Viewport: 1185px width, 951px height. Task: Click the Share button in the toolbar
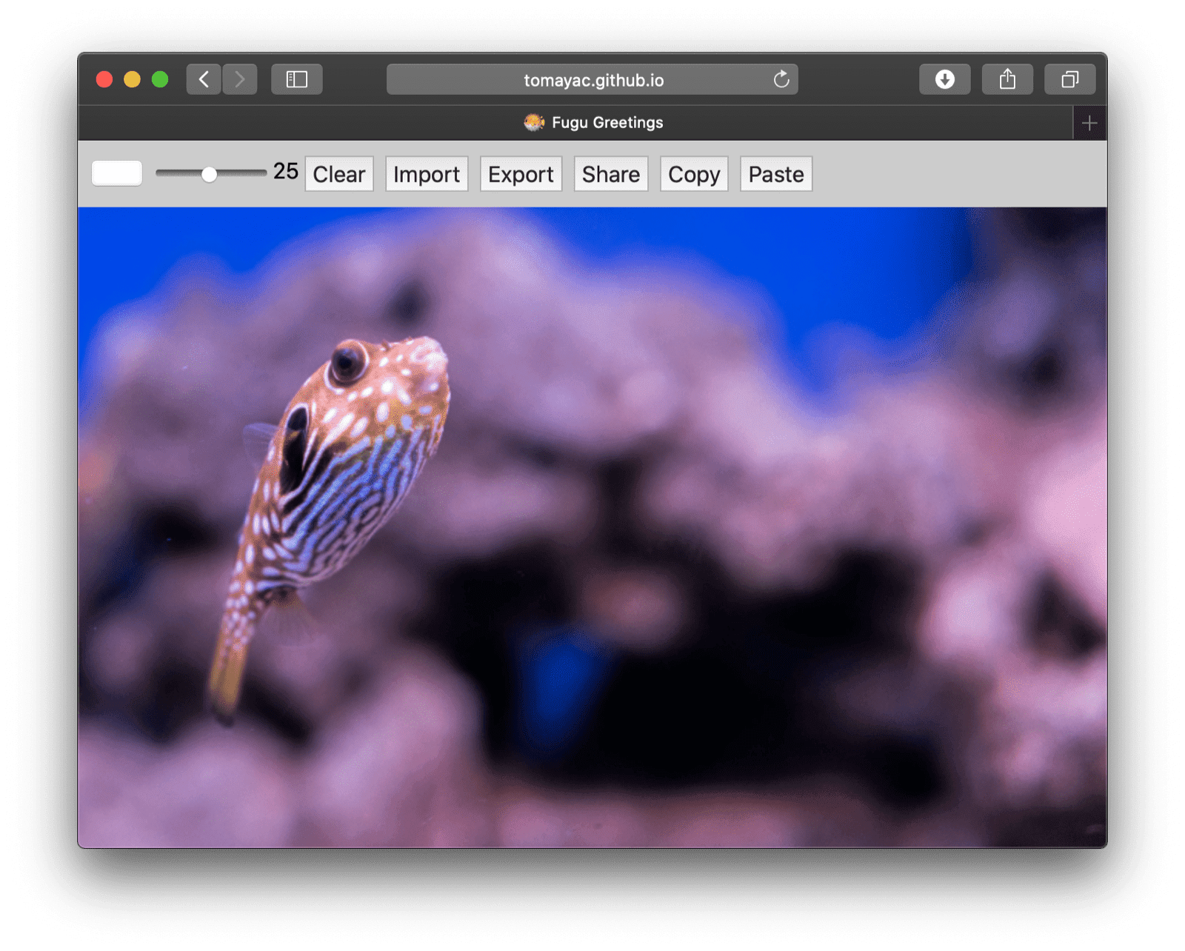(610, 174)
